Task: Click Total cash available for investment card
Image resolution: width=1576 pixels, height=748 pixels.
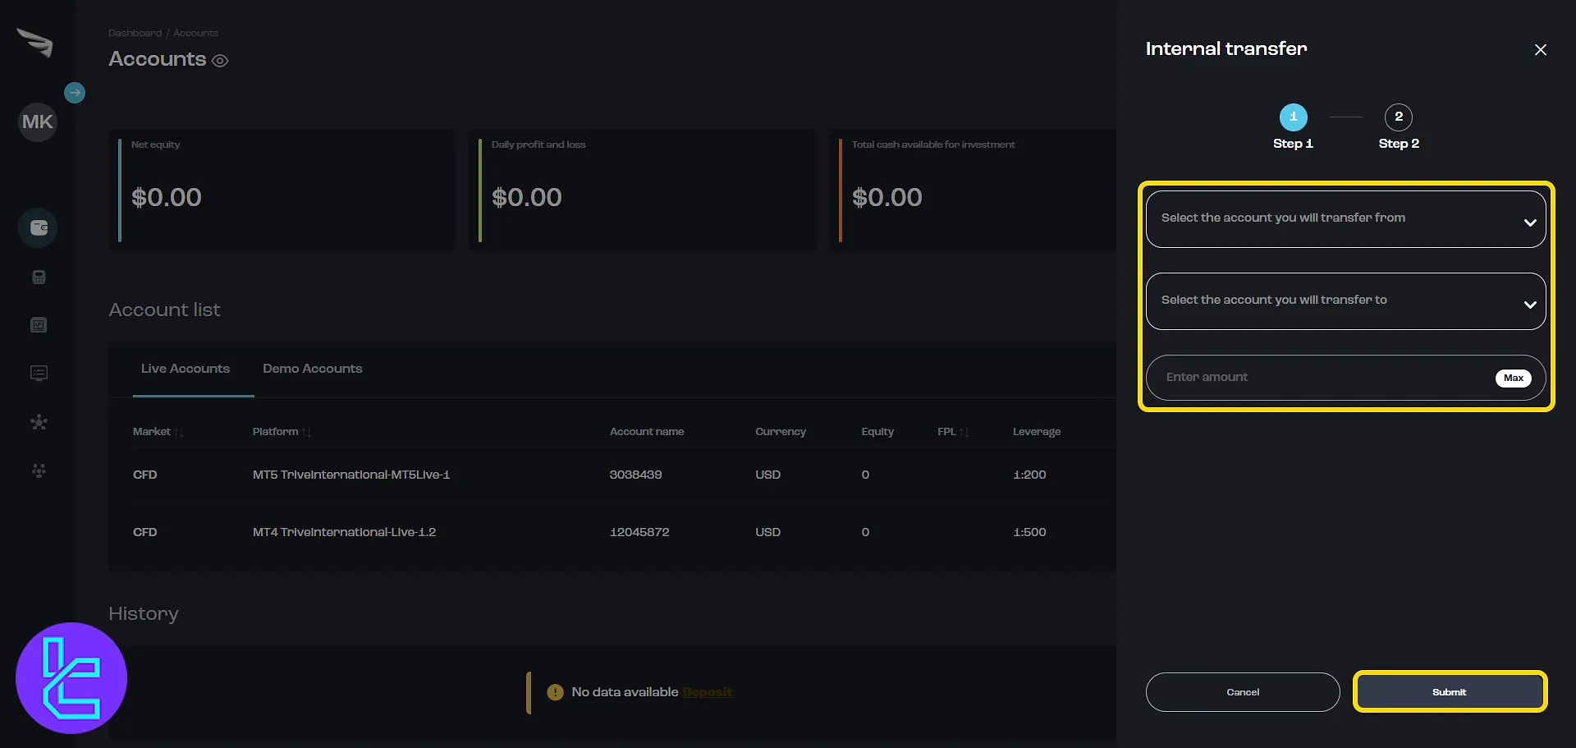Action: click(x=974, y=190)
